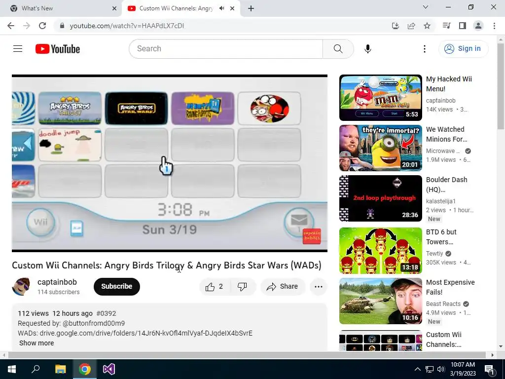
Task: Click the #0392 hashtag link
Action: coord(106,313)
